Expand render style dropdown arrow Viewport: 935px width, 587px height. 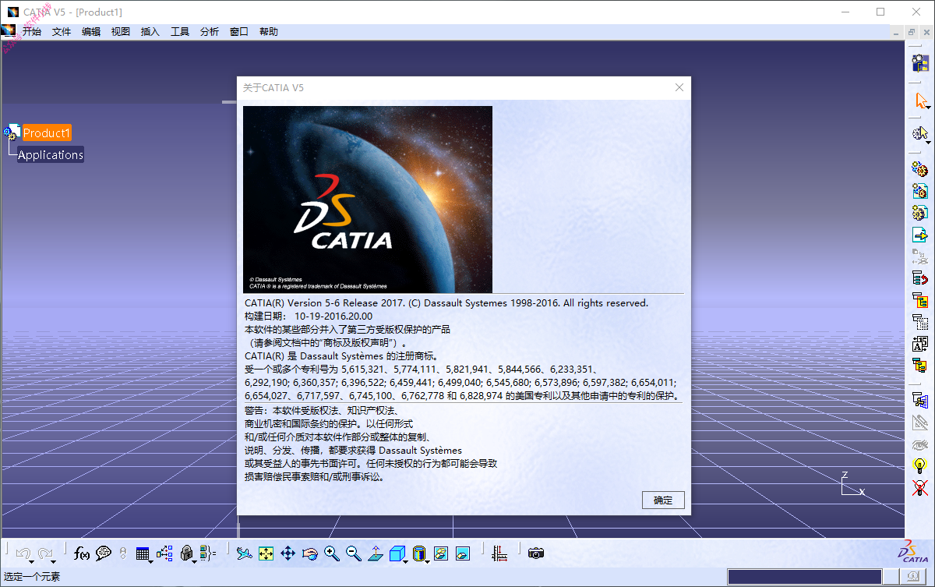428,561
